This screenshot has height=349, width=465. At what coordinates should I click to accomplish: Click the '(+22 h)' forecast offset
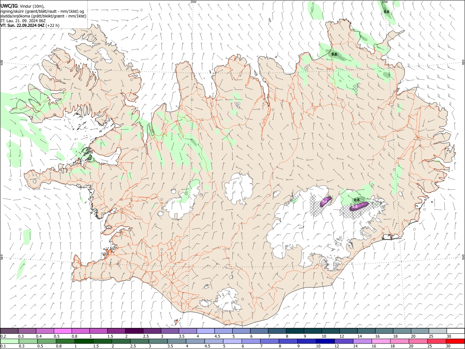coord(53,25)
